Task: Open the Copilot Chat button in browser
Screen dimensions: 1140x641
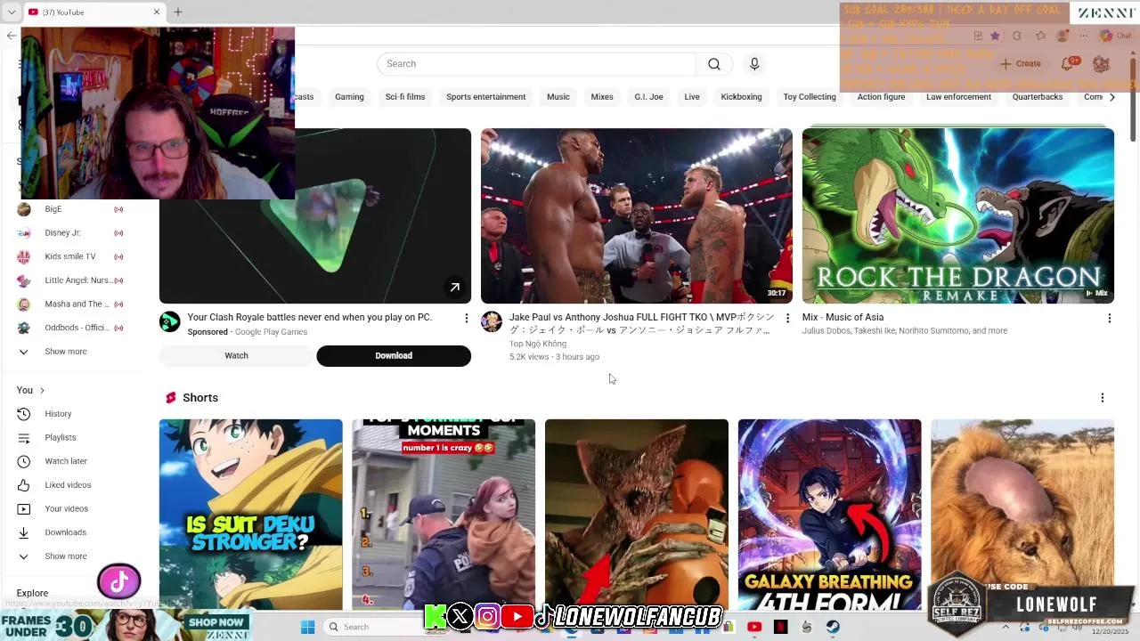Action: 1113,37
